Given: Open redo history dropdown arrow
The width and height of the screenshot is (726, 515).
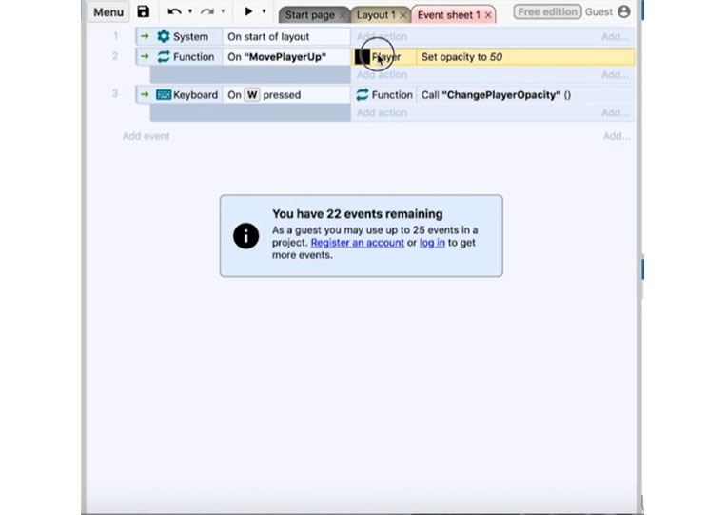Looking at the screenshot, I should [x=223, y=11].
